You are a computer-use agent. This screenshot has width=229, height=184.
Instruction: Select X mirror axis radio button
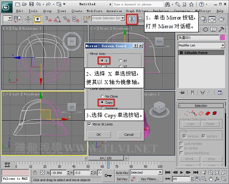102,61
